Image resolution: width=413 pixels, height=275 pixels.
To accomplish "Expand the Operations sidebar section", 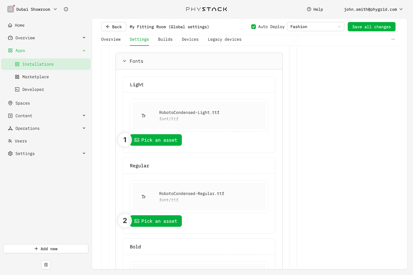I will pos(84,128).
